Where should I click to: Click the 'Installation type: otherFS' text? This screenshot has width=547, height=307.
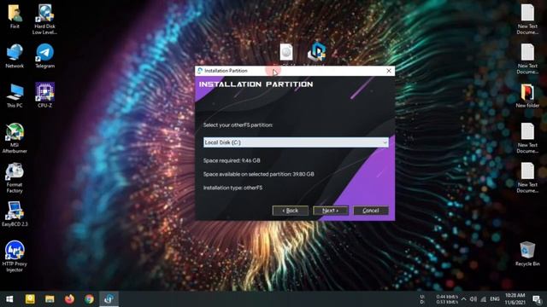232,188
